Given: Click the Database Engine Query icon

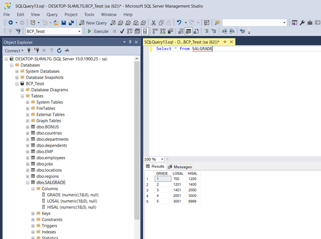Looking at the screenshot, I should point(113,22).
